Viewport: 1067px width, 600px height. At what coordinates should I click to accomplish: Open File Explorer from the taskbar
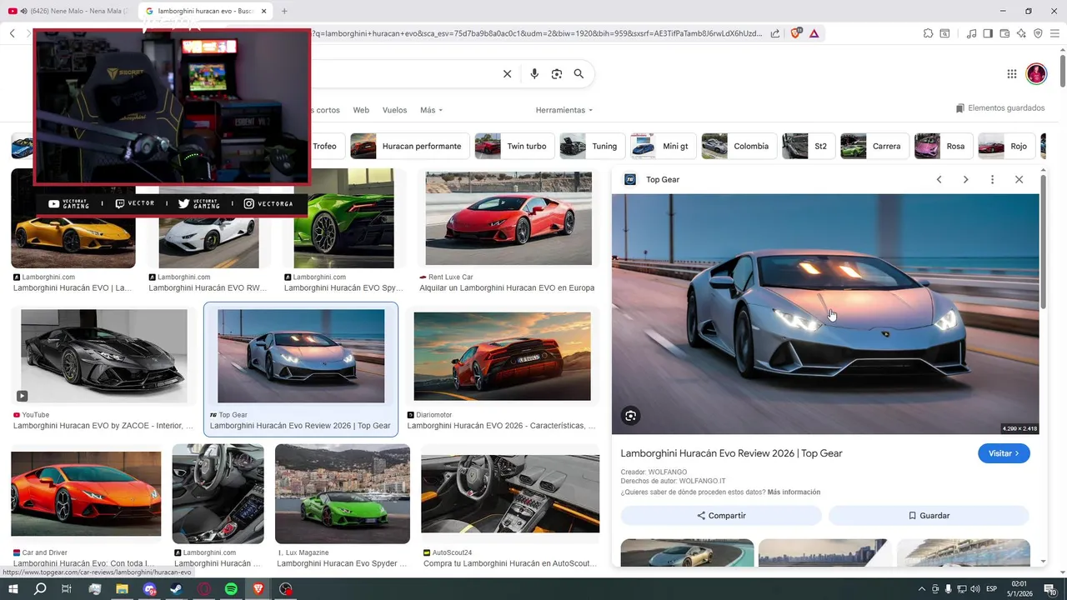tap(122, 589)
